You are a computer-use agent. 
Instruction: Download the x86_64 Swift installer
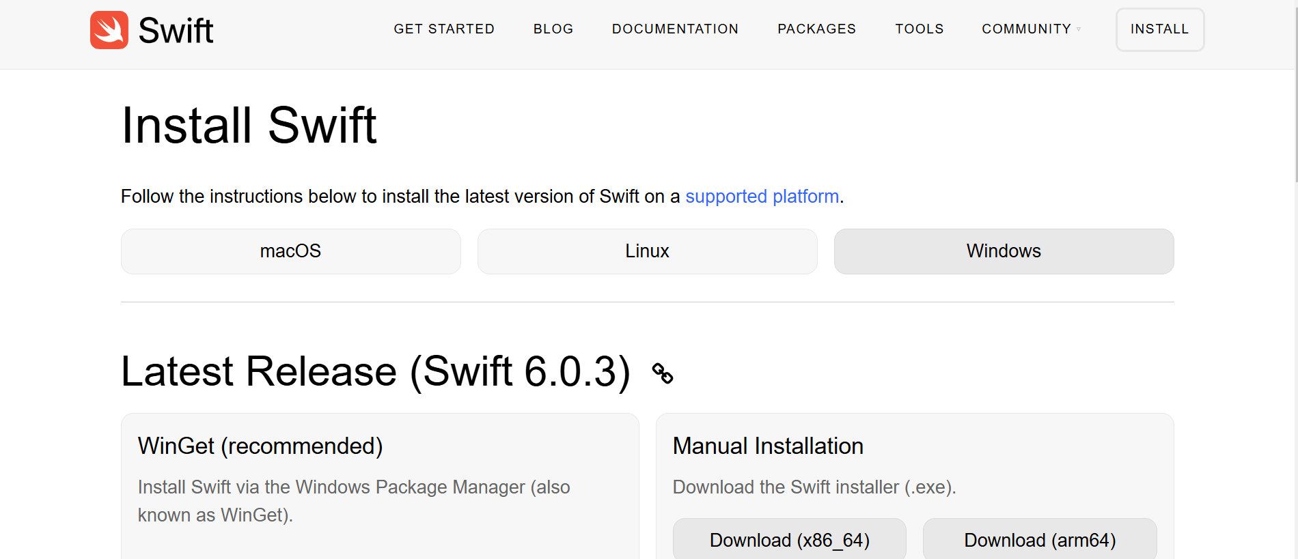coord(789,540)
